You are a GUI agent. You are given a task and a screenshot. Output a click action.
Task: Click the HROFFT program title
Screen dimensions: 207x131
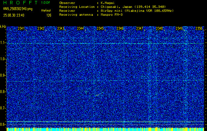tap(20, 3)
